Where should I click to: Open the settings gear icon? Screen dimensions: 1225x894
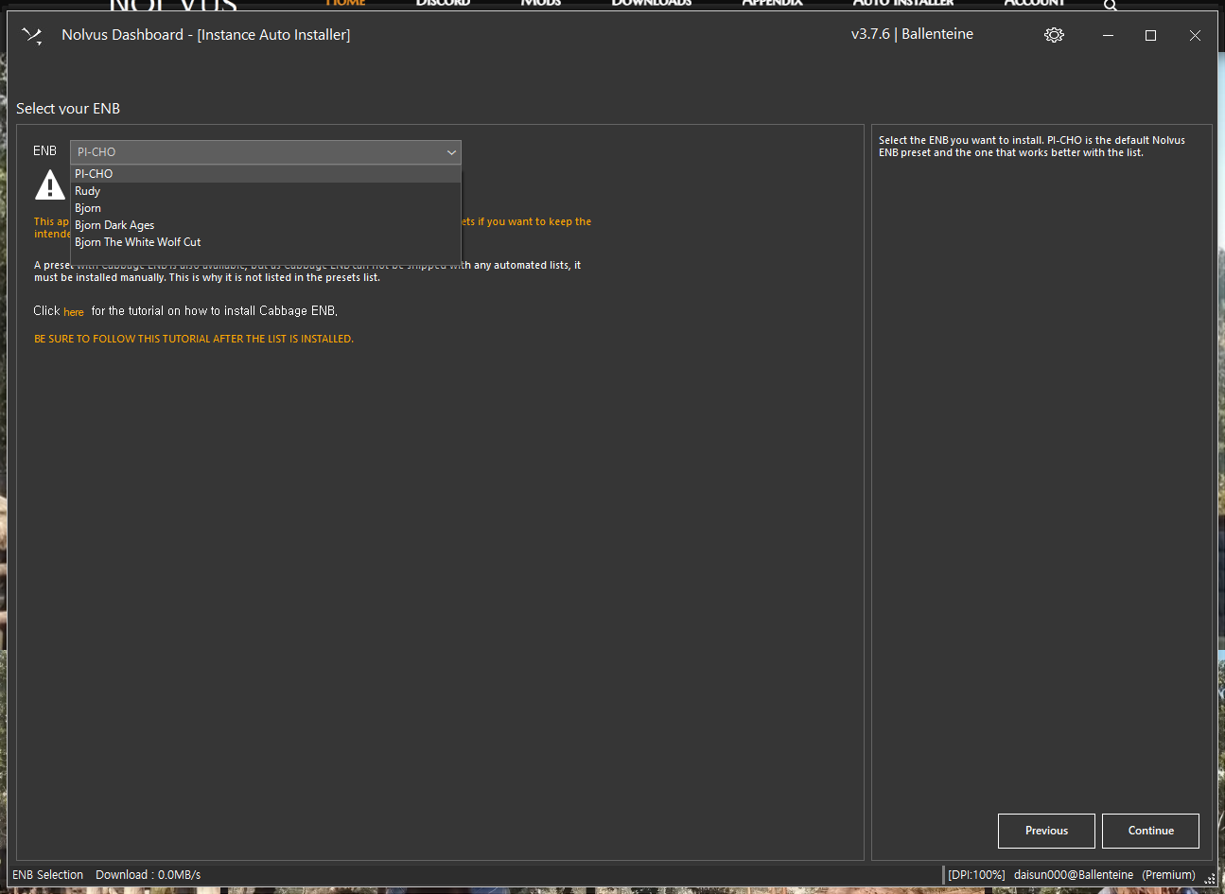[x=1054, y=35]
